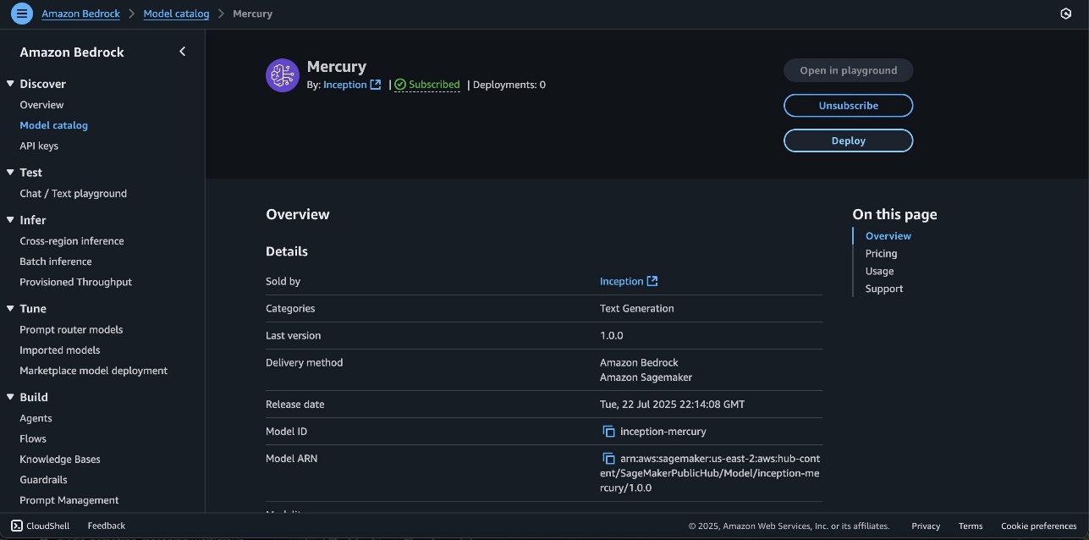Open the Subscribed status indicator
The image size is (1089, 540).
pos(427,85)
